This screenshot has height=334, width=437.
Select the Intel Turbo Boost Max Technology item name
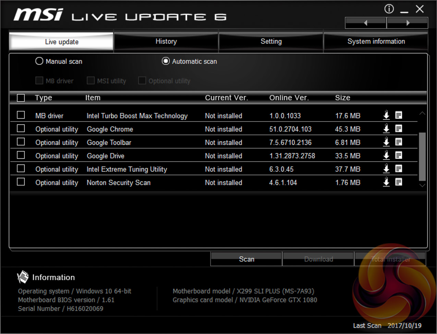coord(137,116)
